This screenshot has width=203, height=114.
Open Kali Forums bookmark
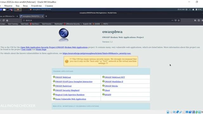[46, 24]
